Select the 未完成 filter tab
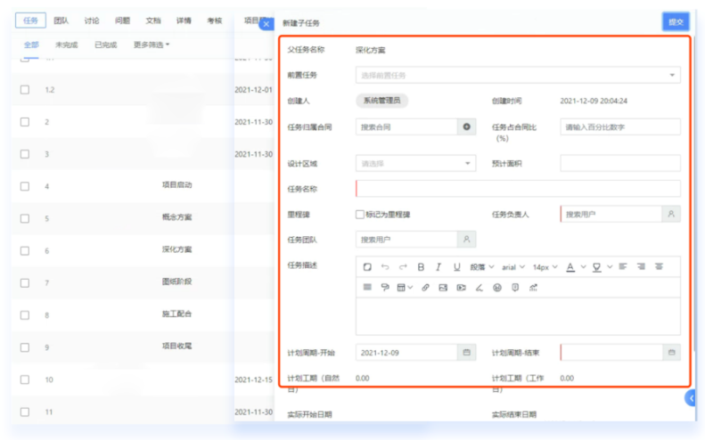This screenshot has height=440, width=705. 66,44
